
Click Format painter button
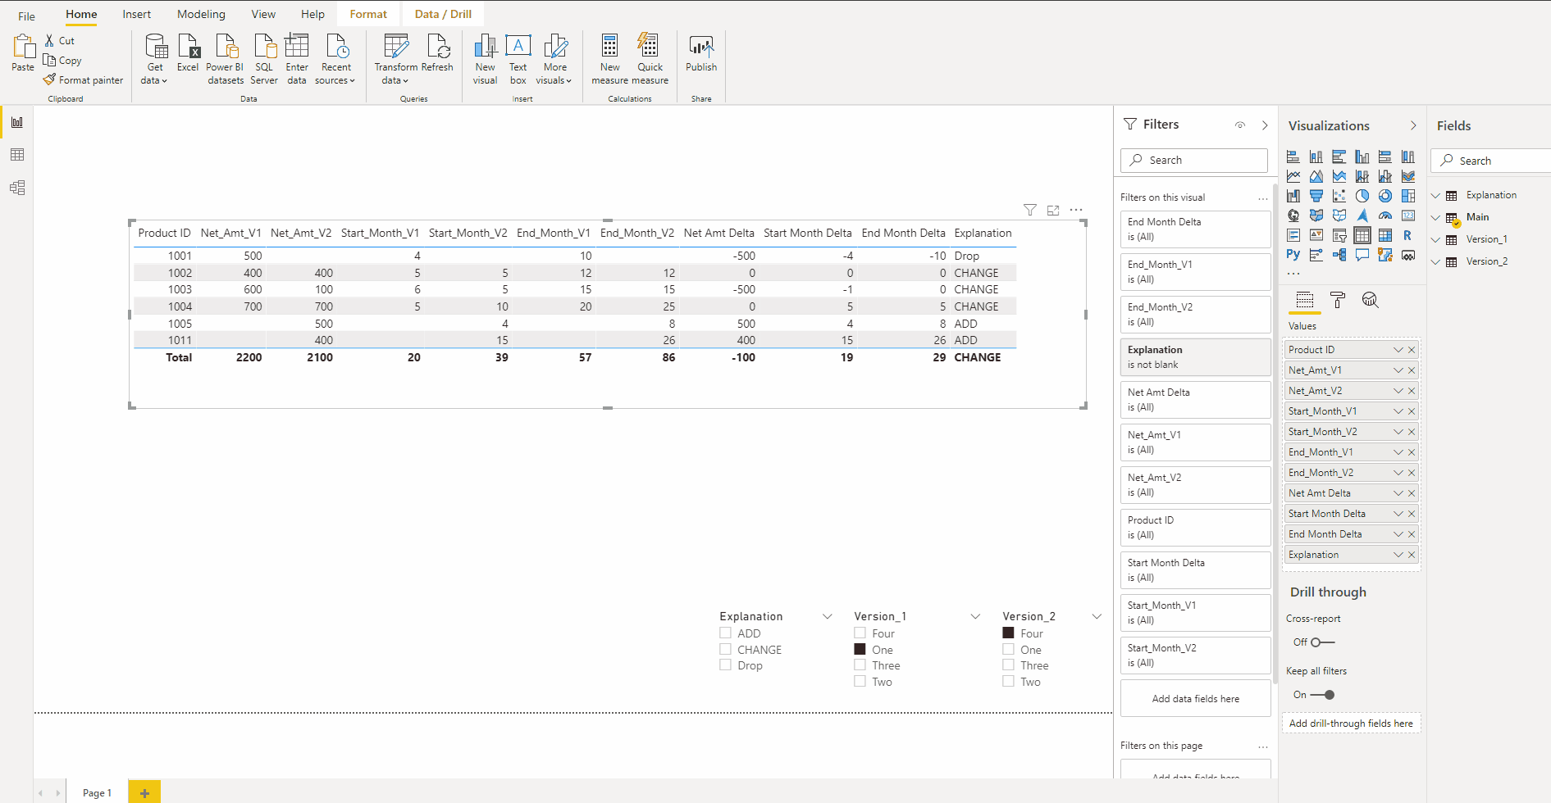coord(83,80)
